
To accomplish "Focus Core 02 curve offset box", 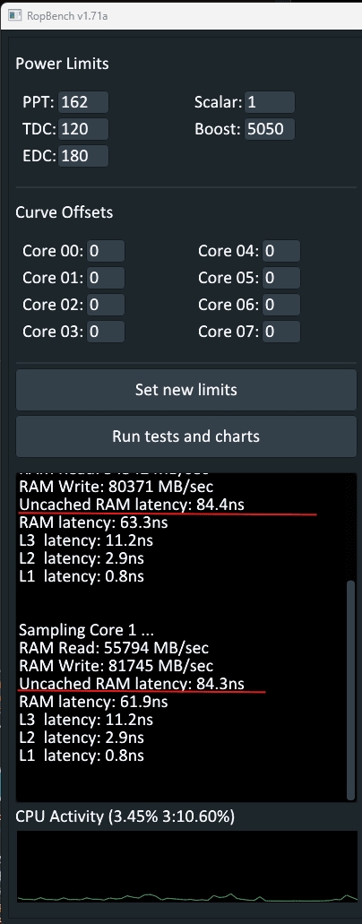I will 106,305.
